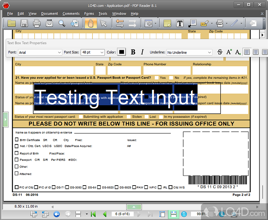Image resolution: width=268 pixels, height=220 pixels.
Task: Open the Forms menu
Action: (89, 14)
